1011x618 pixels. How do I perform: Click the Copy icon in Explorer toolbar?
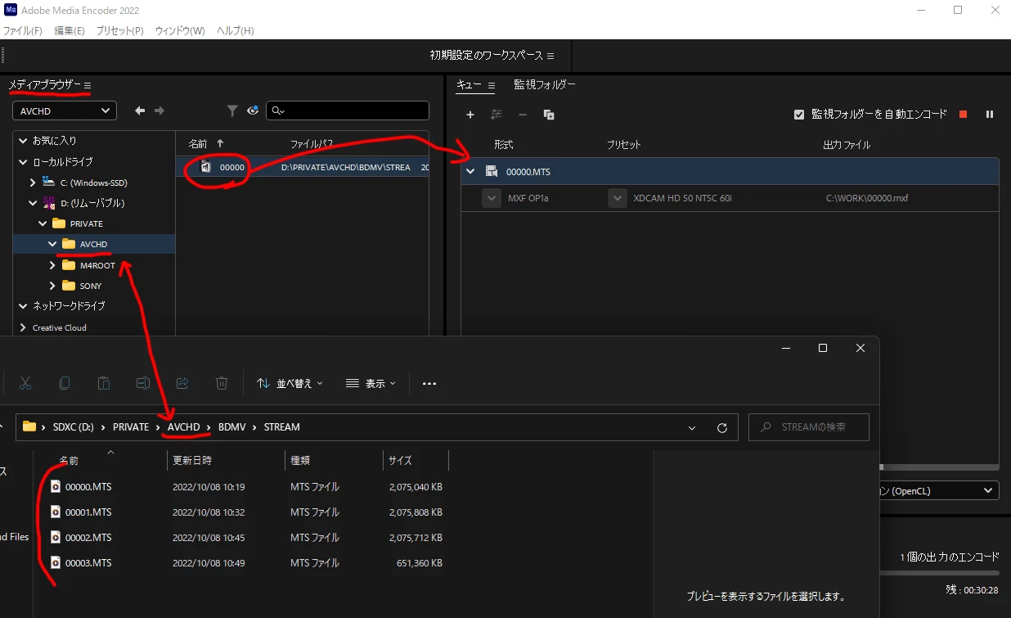click(65, 383)
